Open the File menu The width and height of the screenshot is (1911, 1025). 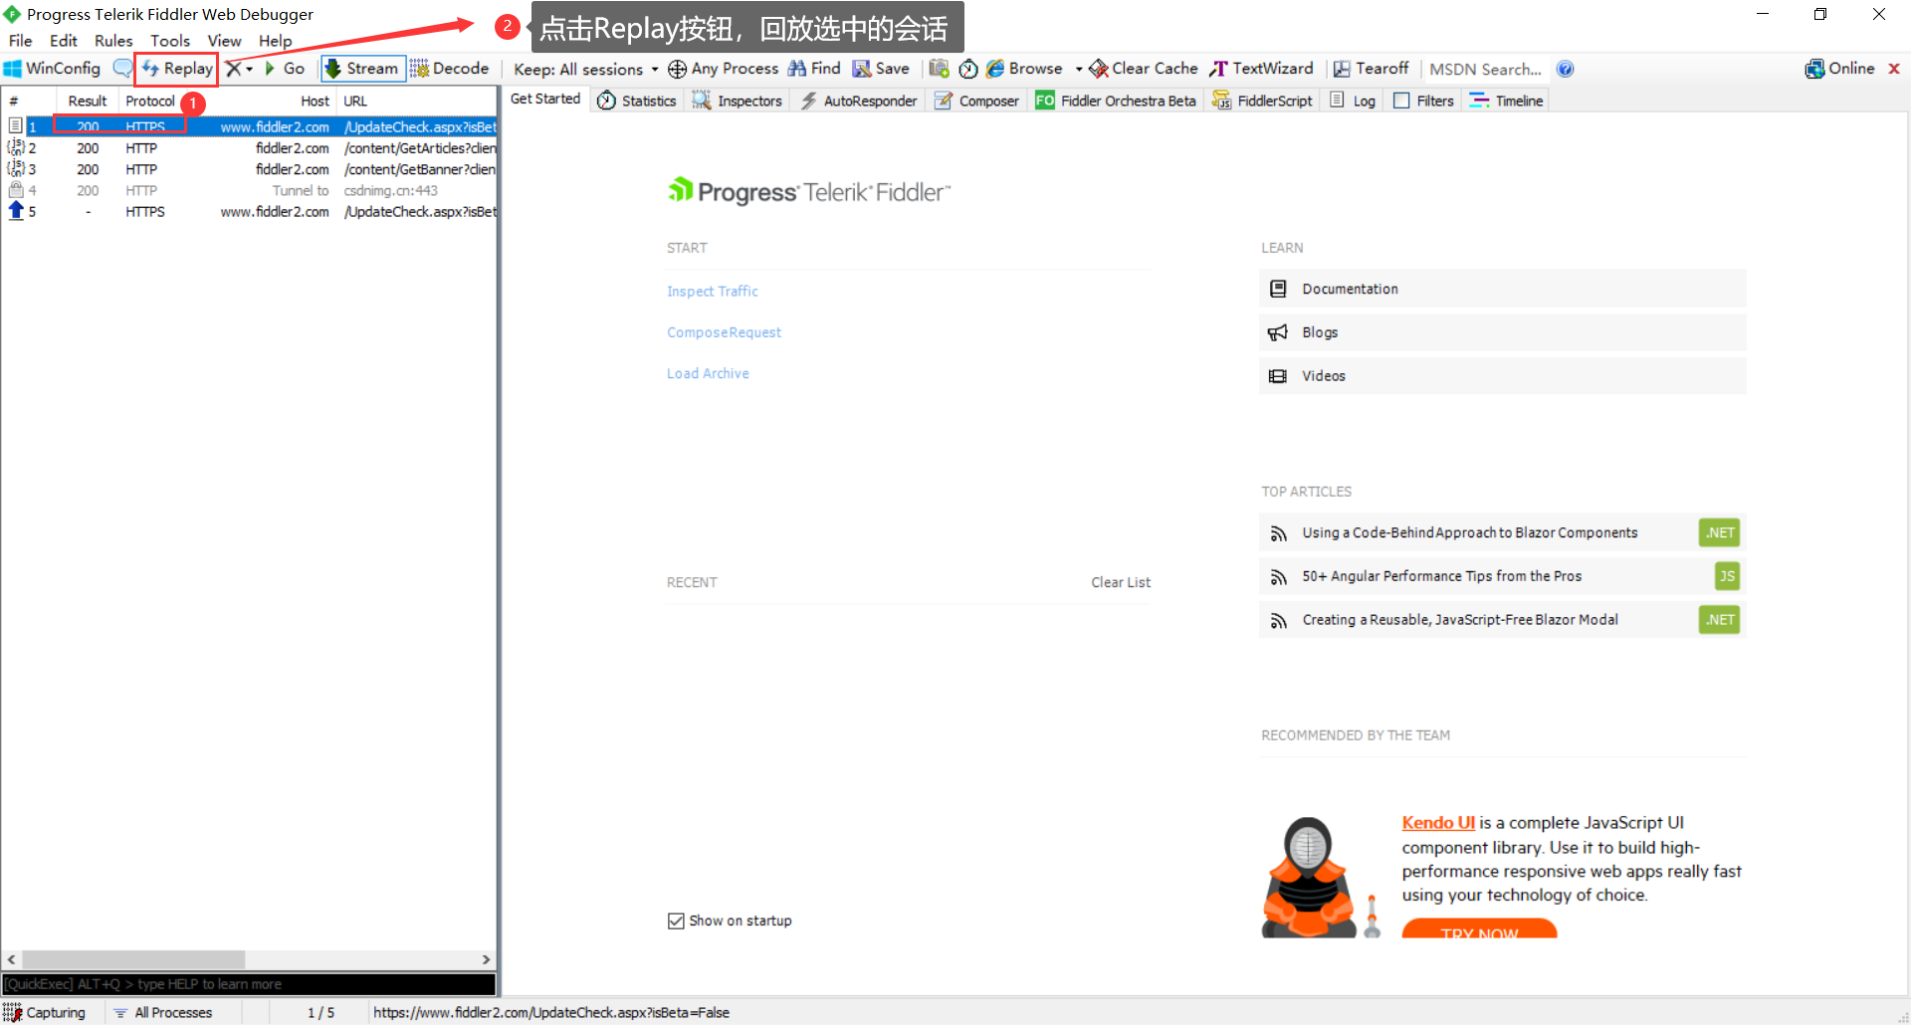click(x=21, y=41)
